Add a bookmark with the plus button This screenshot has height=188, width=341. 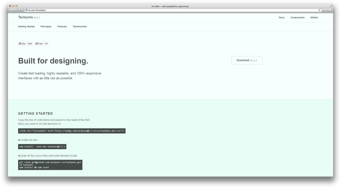click(21, 10)
